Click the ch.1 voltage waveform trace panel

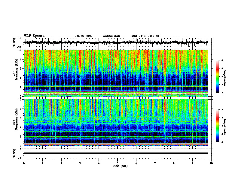pos(117,42)
